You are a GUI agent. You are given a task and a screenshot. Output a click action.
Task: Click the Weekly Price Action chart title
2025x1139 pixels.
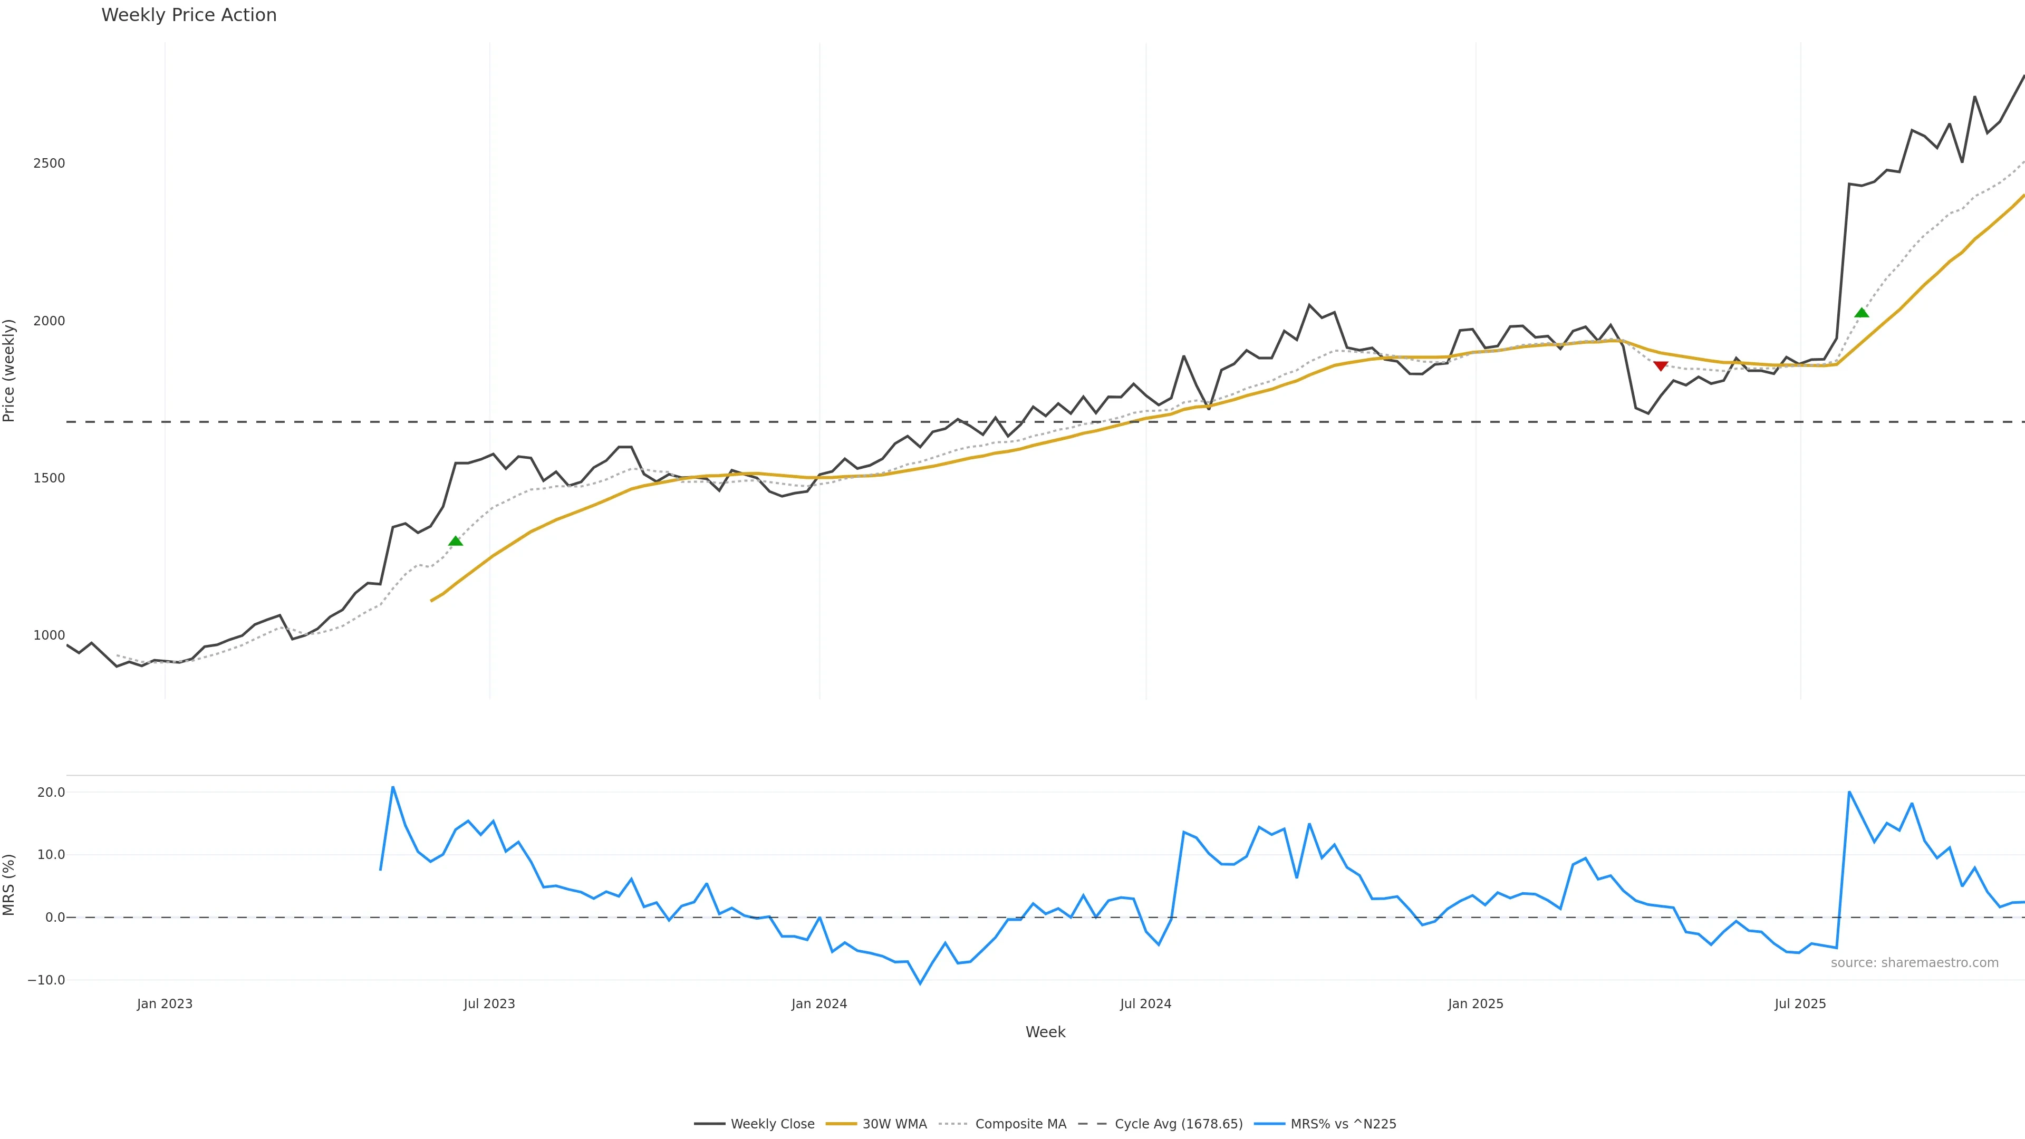(x=189, y=15)
